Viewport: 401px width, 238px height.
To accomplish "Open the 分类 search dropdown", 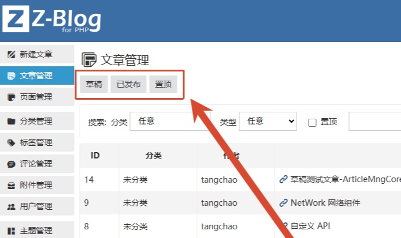I will [x=170, y=121].
